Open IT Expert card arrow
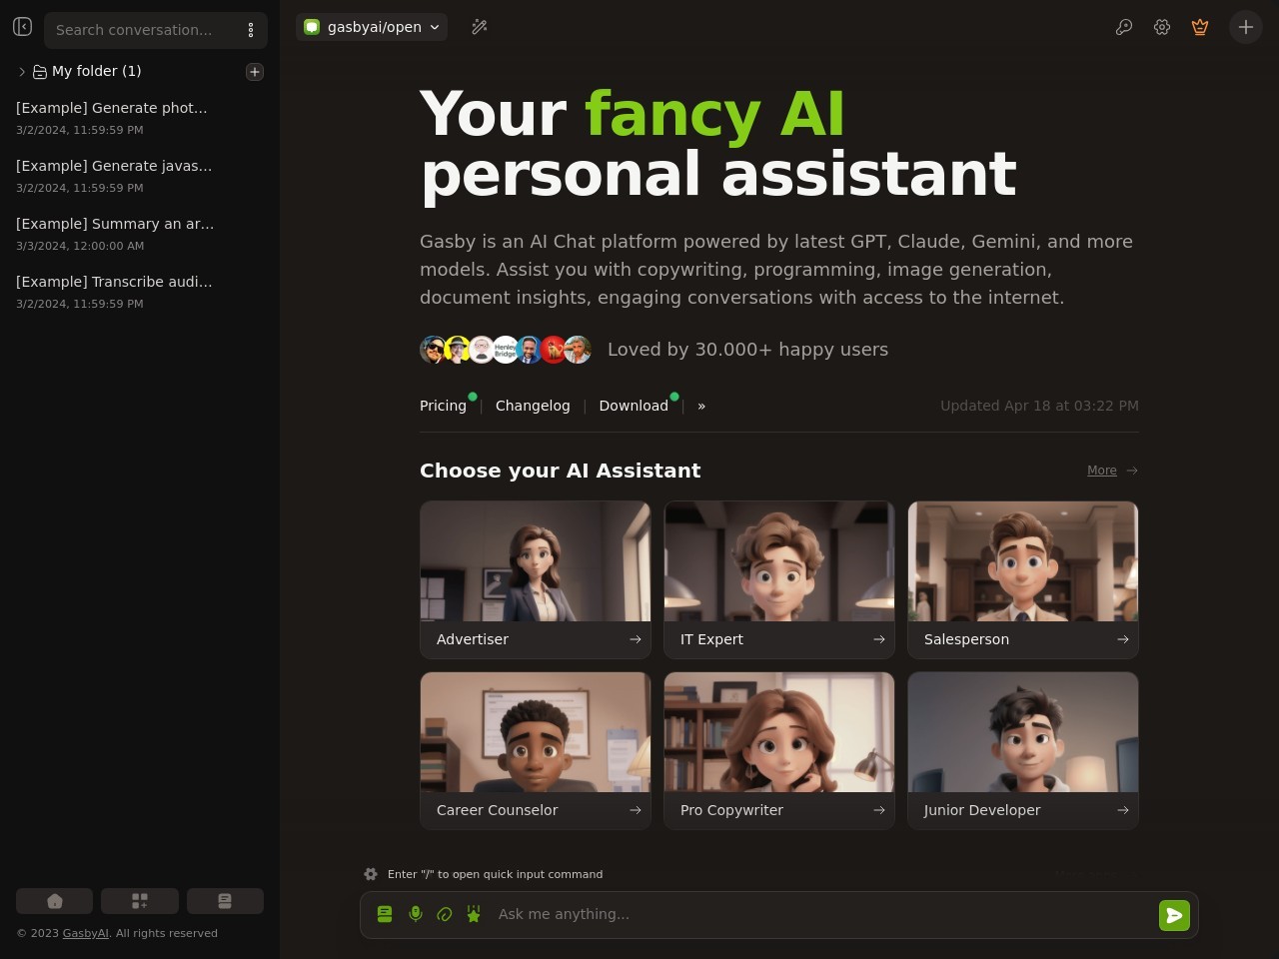 click(879, 639)
